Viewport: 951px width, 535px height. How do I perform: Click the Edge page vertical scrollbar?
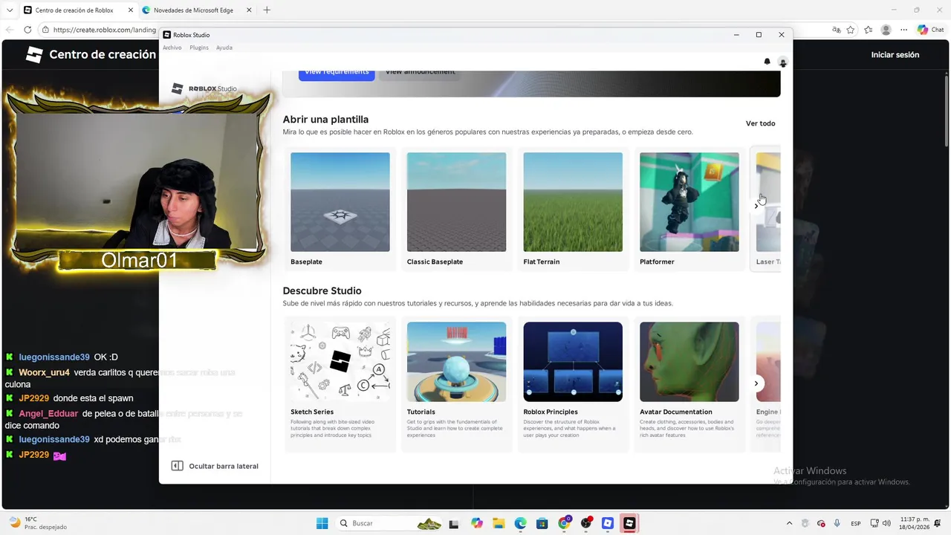[x=946, y=111]
